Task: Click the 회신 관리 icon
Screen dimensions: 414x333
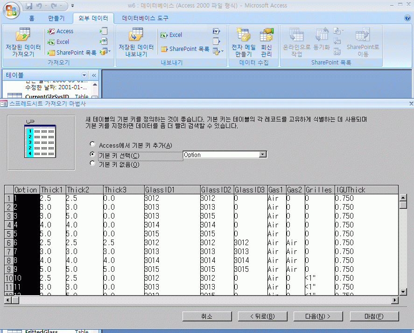Action: pos(267,35)
